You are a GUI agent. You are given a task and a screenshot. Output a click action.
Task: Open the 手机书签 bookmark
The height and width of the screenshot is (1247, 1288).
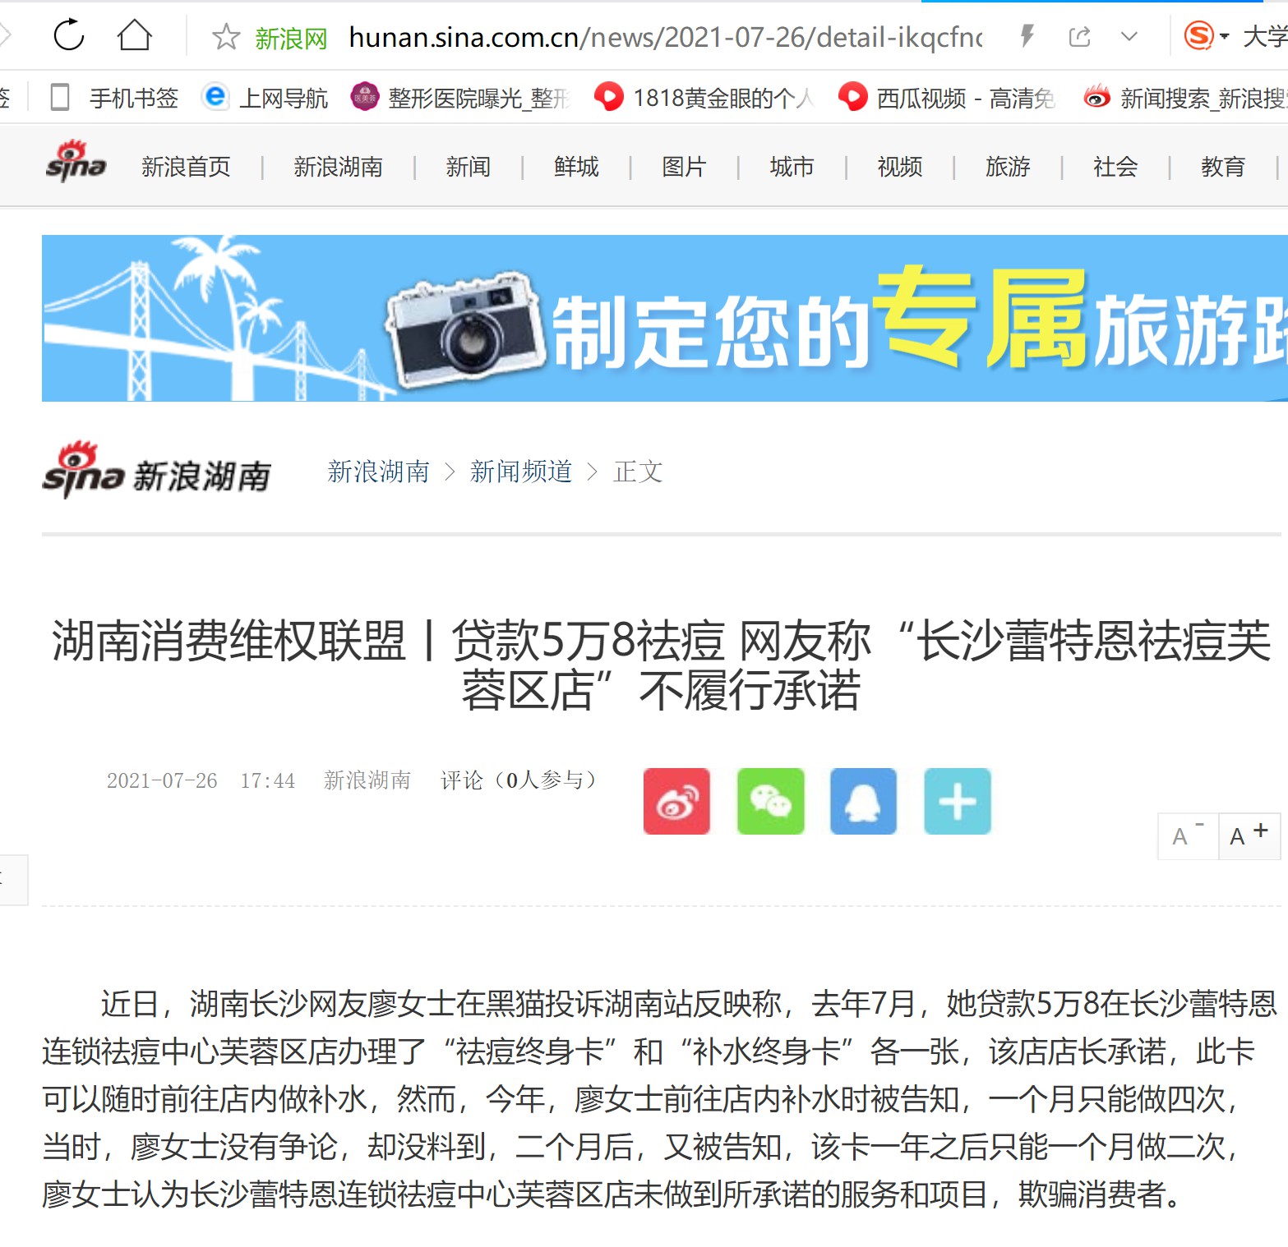click(x=114, y=98)
